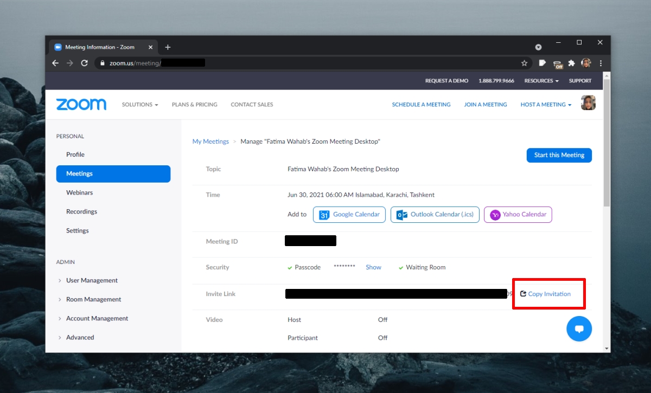Show the hidden meeting passcode
Screen dimensions: 651x393
[373, 267]
